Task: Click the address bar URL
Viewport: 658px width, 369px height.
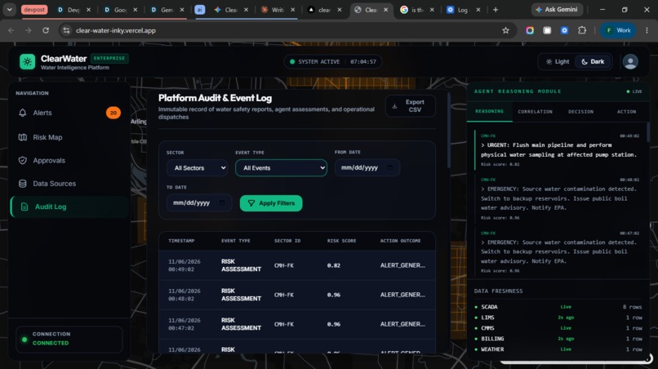Action: (116, 30)
